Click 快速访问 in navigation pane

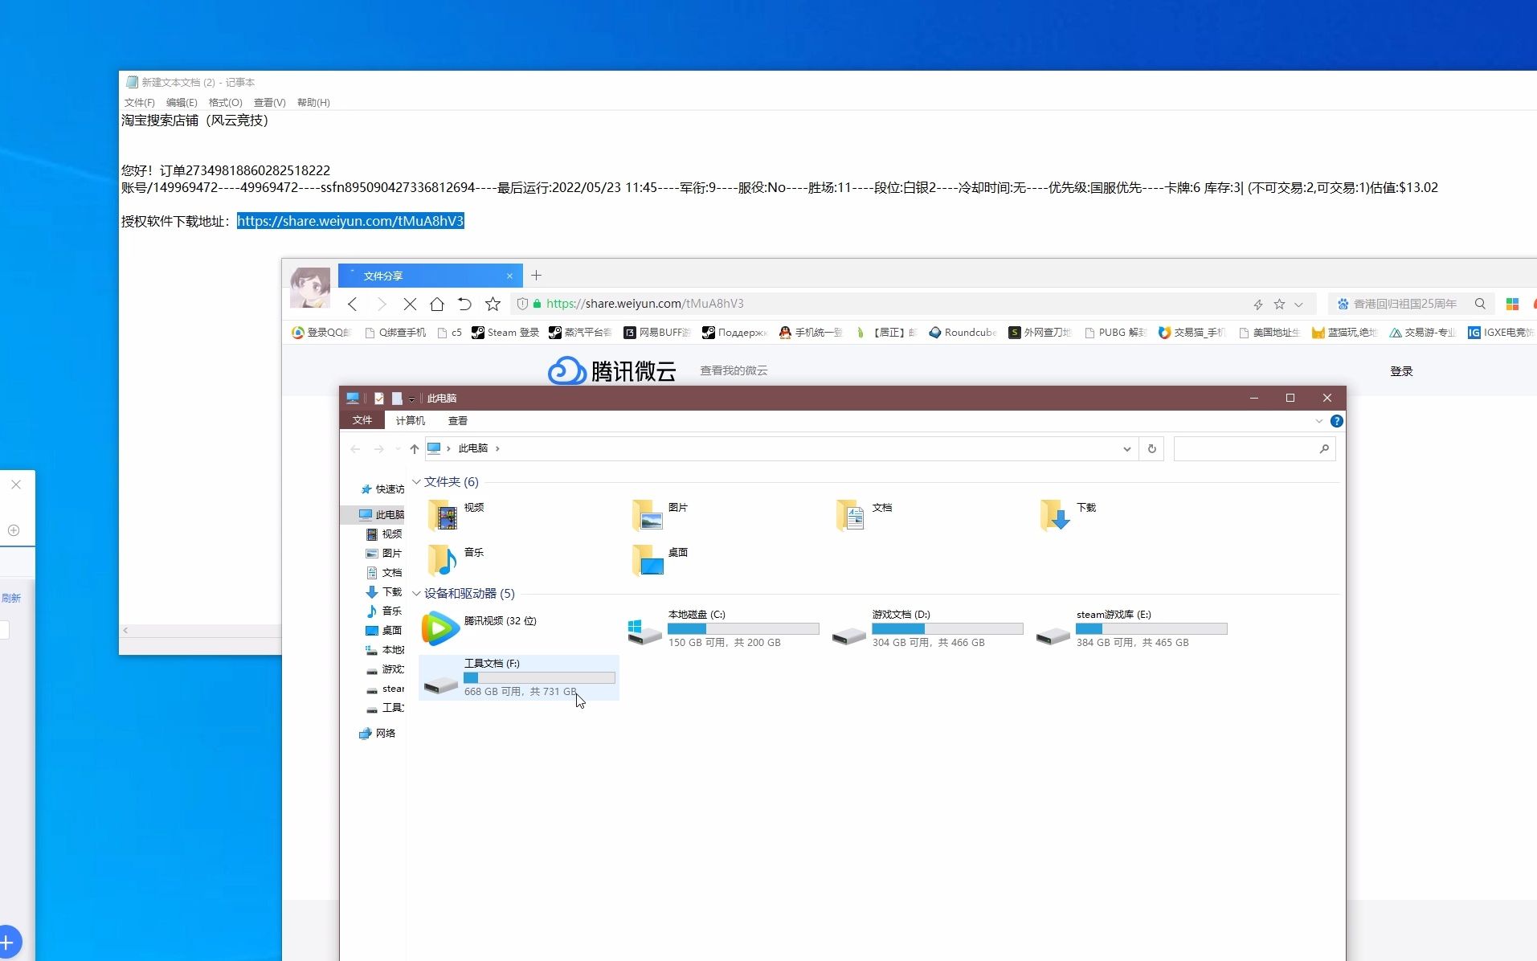tap(384, 489)
